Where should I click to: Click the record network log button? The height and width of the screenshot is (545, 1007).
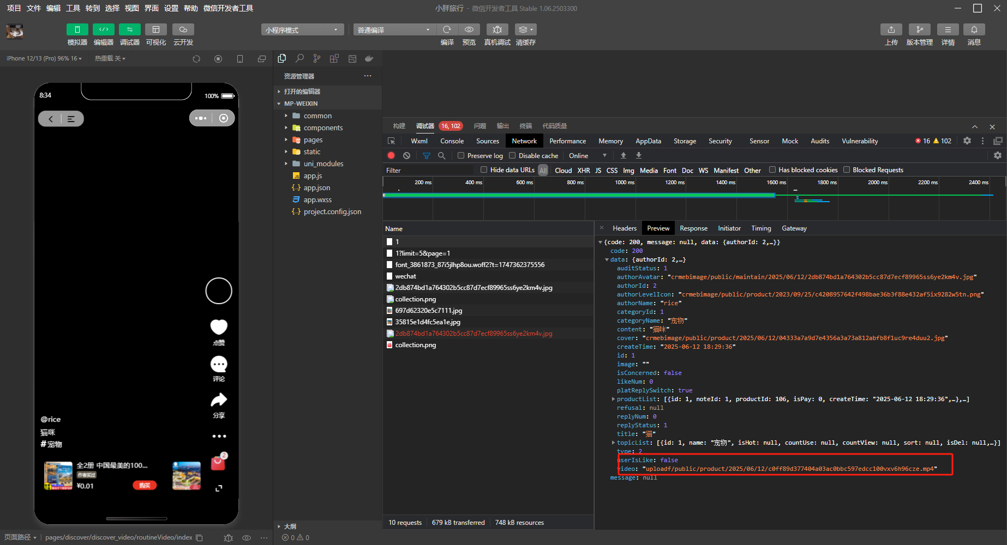391,155
